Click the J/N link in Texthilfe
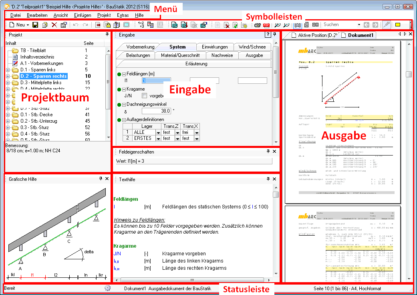The image size is (417, 295). [117, 254]
